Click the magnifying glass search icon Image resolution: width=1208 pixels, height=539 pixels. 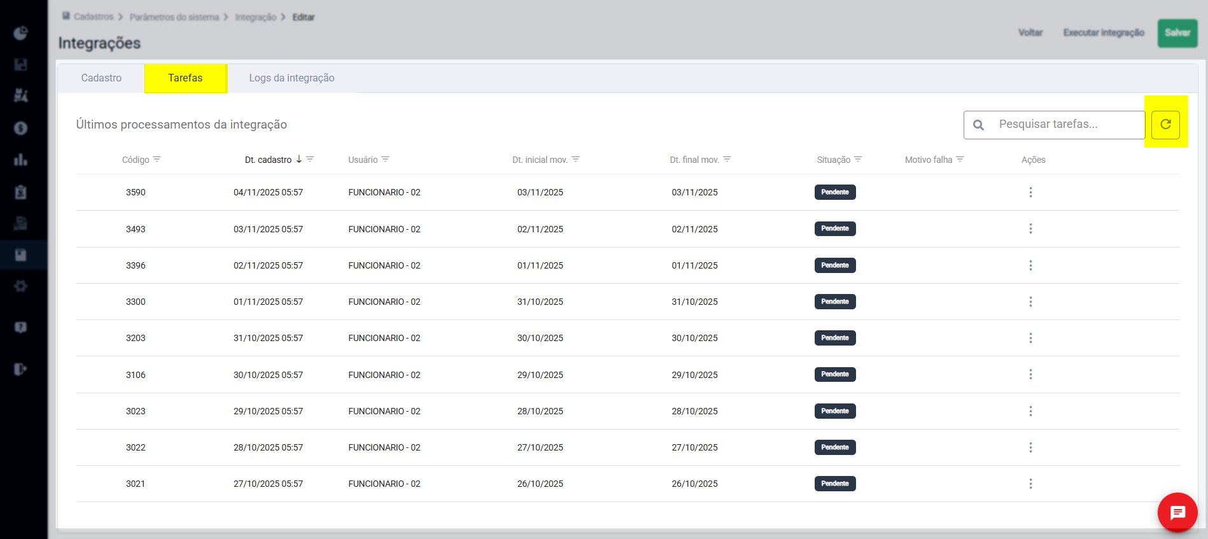coord(979,125)
